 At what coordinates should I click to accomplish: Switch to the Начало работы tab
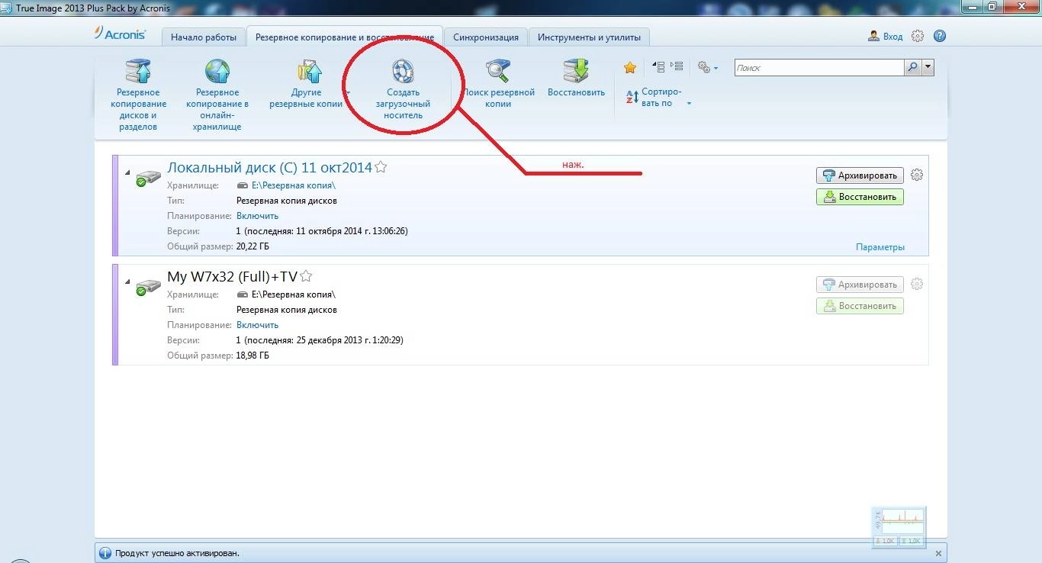(204, 37)
